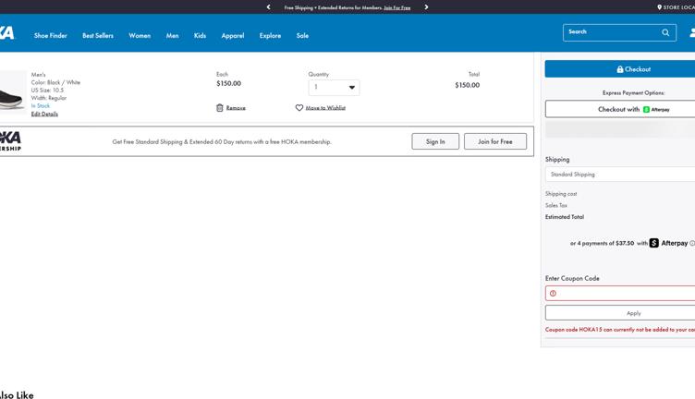
Task: Open the Store Locator pin icon
Action: [x=659, y=7]
